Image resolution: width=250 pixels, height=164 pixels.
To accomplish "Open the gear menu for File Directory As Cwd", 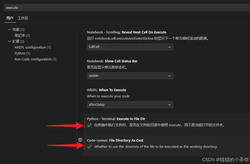I will [80, 140].
